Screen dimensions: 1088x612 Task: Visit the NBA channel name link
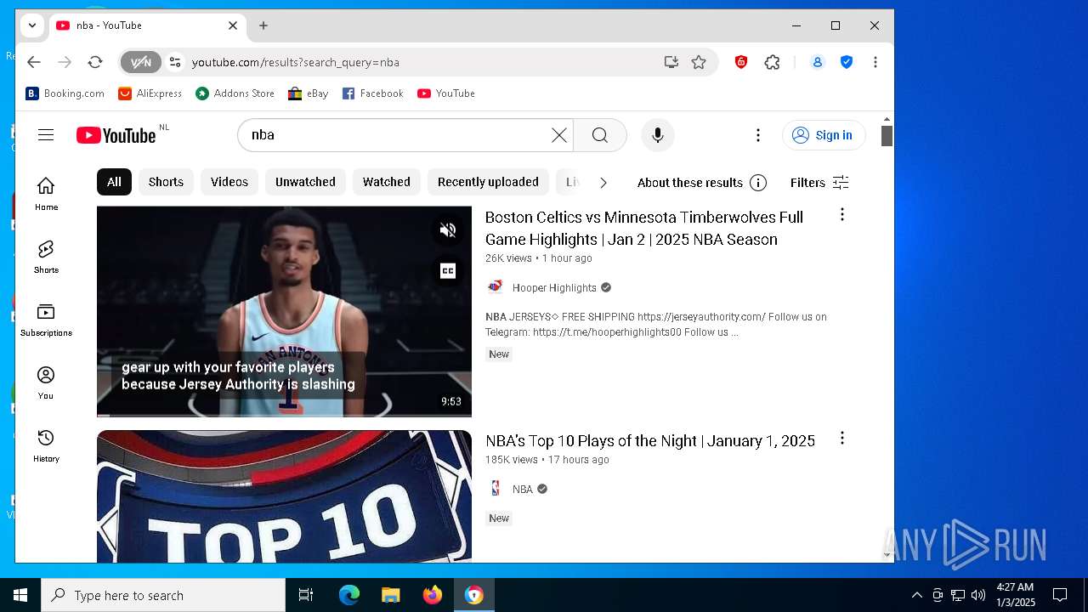coord(523,489)
